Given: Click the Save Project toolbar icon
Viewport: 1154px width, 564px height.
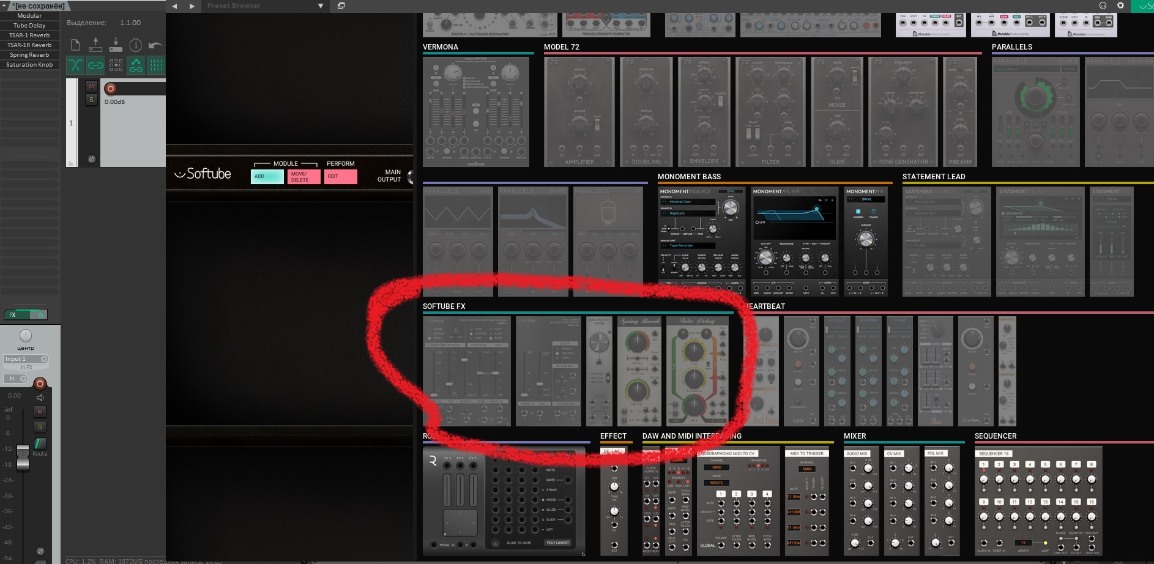Looking at the screenshot, I should pos(116,45).
